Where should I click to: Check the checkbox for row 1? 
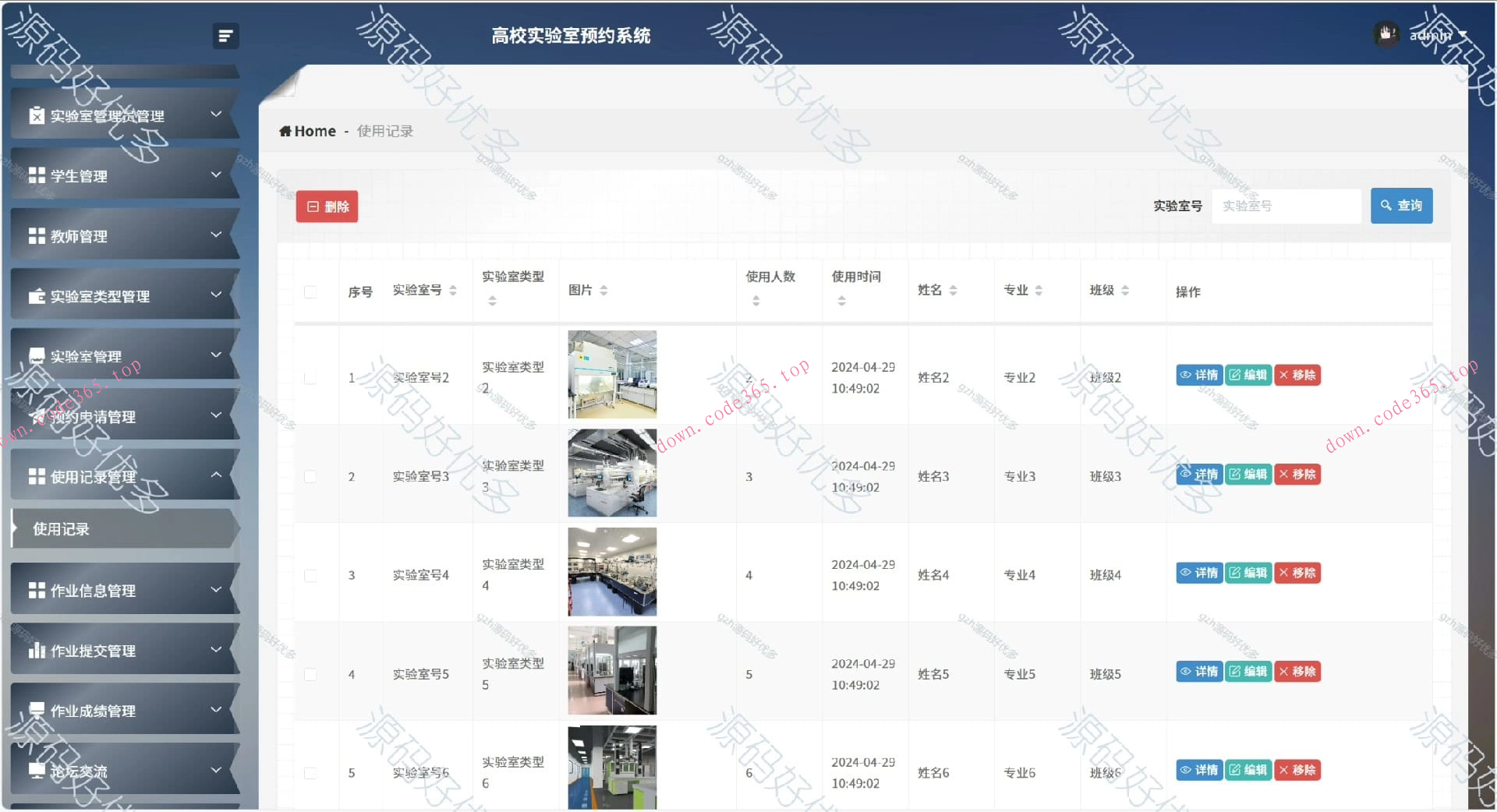pyautogui.click(x=311, y=377)
